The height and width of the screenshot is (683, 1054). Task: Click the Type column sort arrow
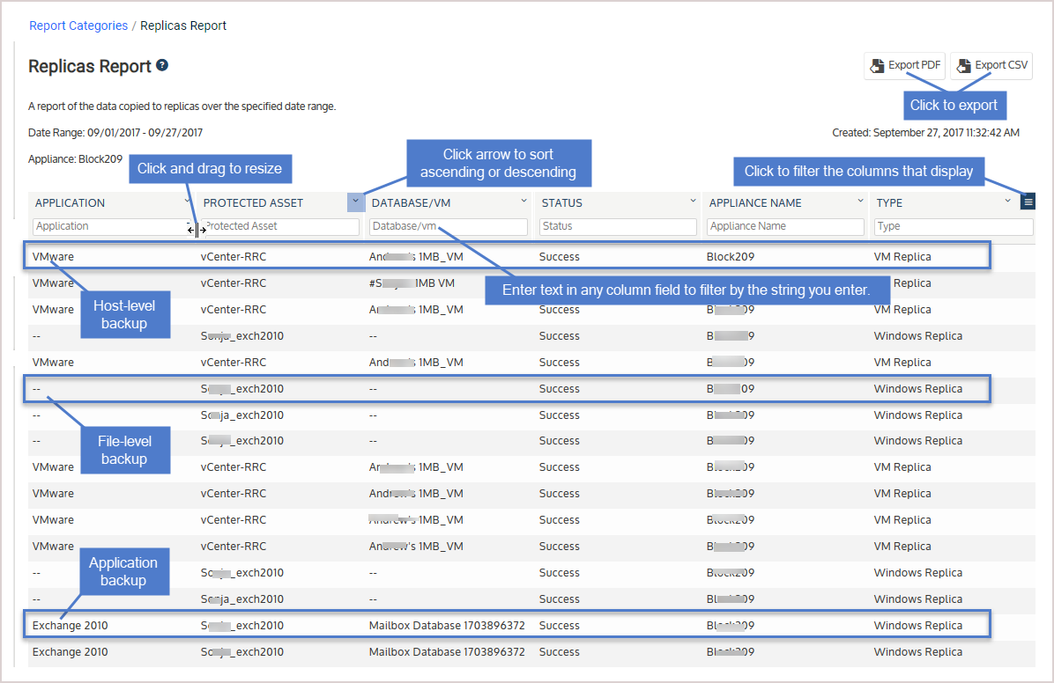pos(1008,202)
